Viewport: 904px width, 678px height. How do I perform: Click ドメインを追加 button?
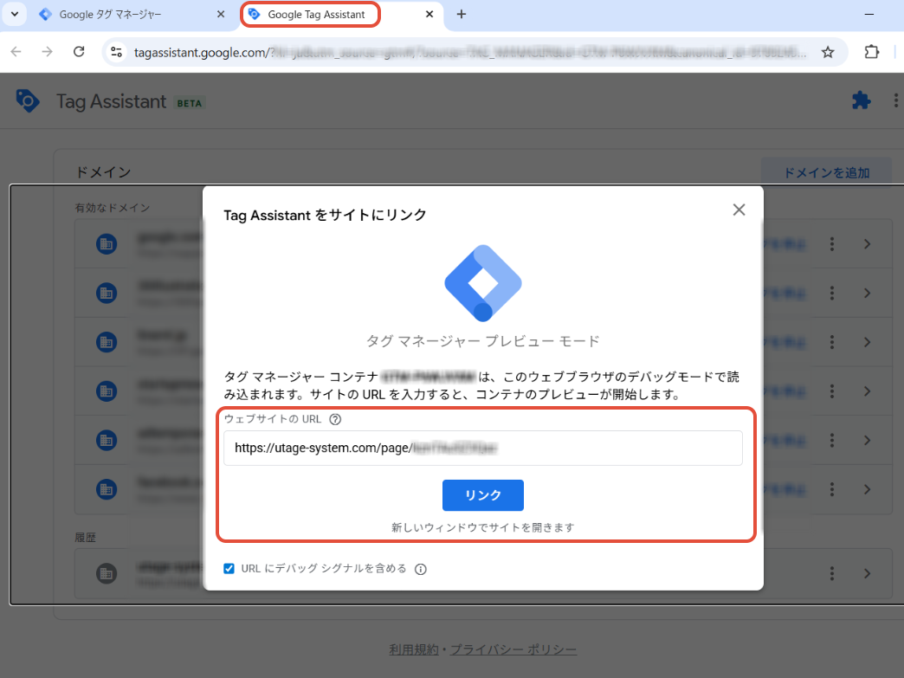(x=825, y=172)
